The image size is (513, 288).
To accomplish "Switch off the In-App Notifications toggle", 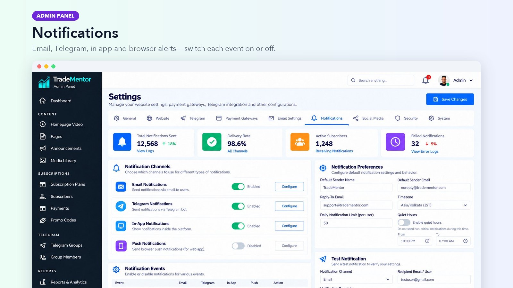I will 238,226.
